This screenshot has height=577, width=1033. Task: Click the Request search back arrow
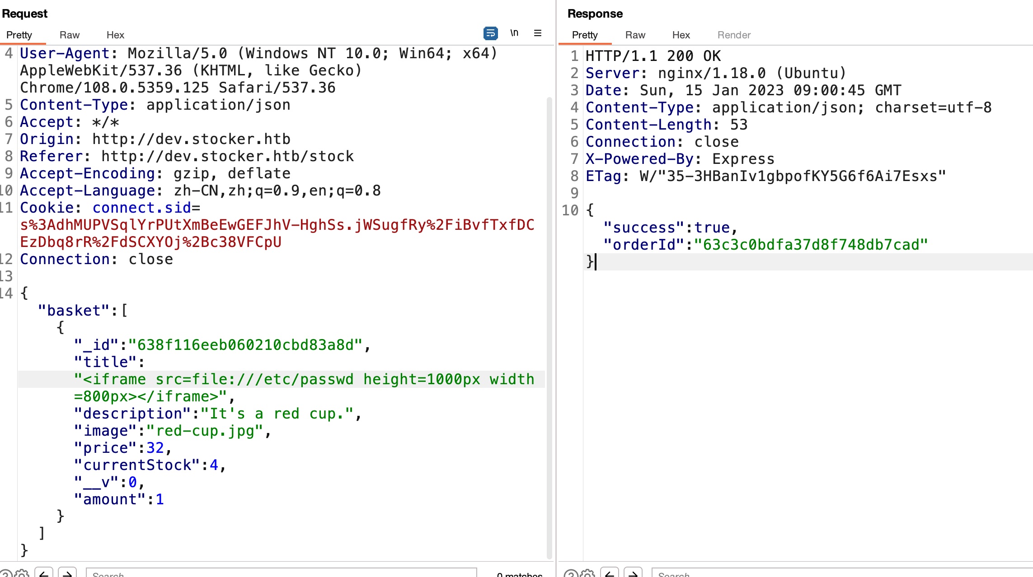coord(44,574)
